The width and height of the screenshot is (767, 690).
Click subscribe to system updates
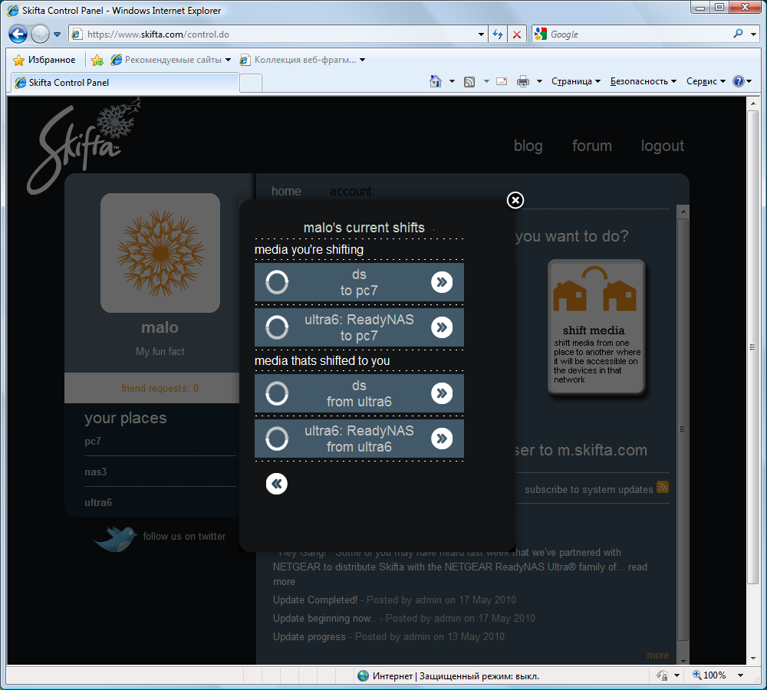[589, 489]
